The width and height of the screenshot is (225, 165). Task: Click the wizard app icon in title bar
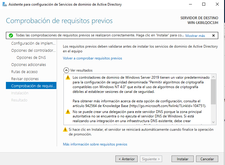(4, 4)
